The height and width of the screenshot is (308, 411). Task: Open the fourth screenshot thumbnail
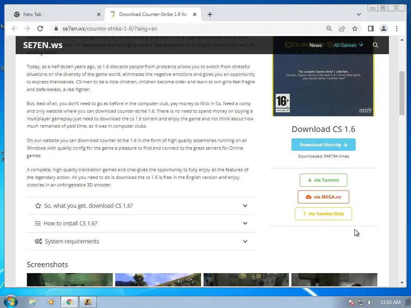(334, 280)
